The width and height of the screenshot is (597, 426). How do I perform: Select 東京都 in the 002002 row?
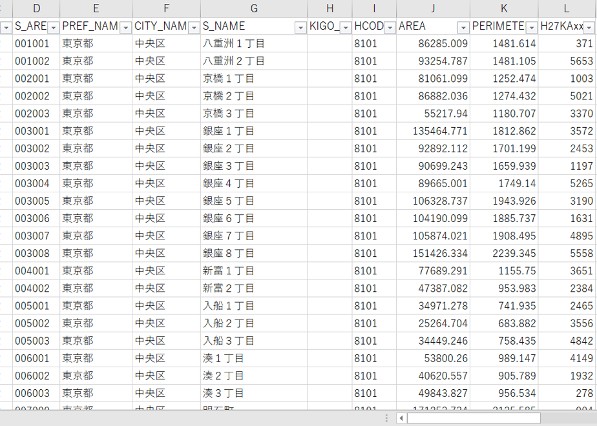(x=96, y=96)
